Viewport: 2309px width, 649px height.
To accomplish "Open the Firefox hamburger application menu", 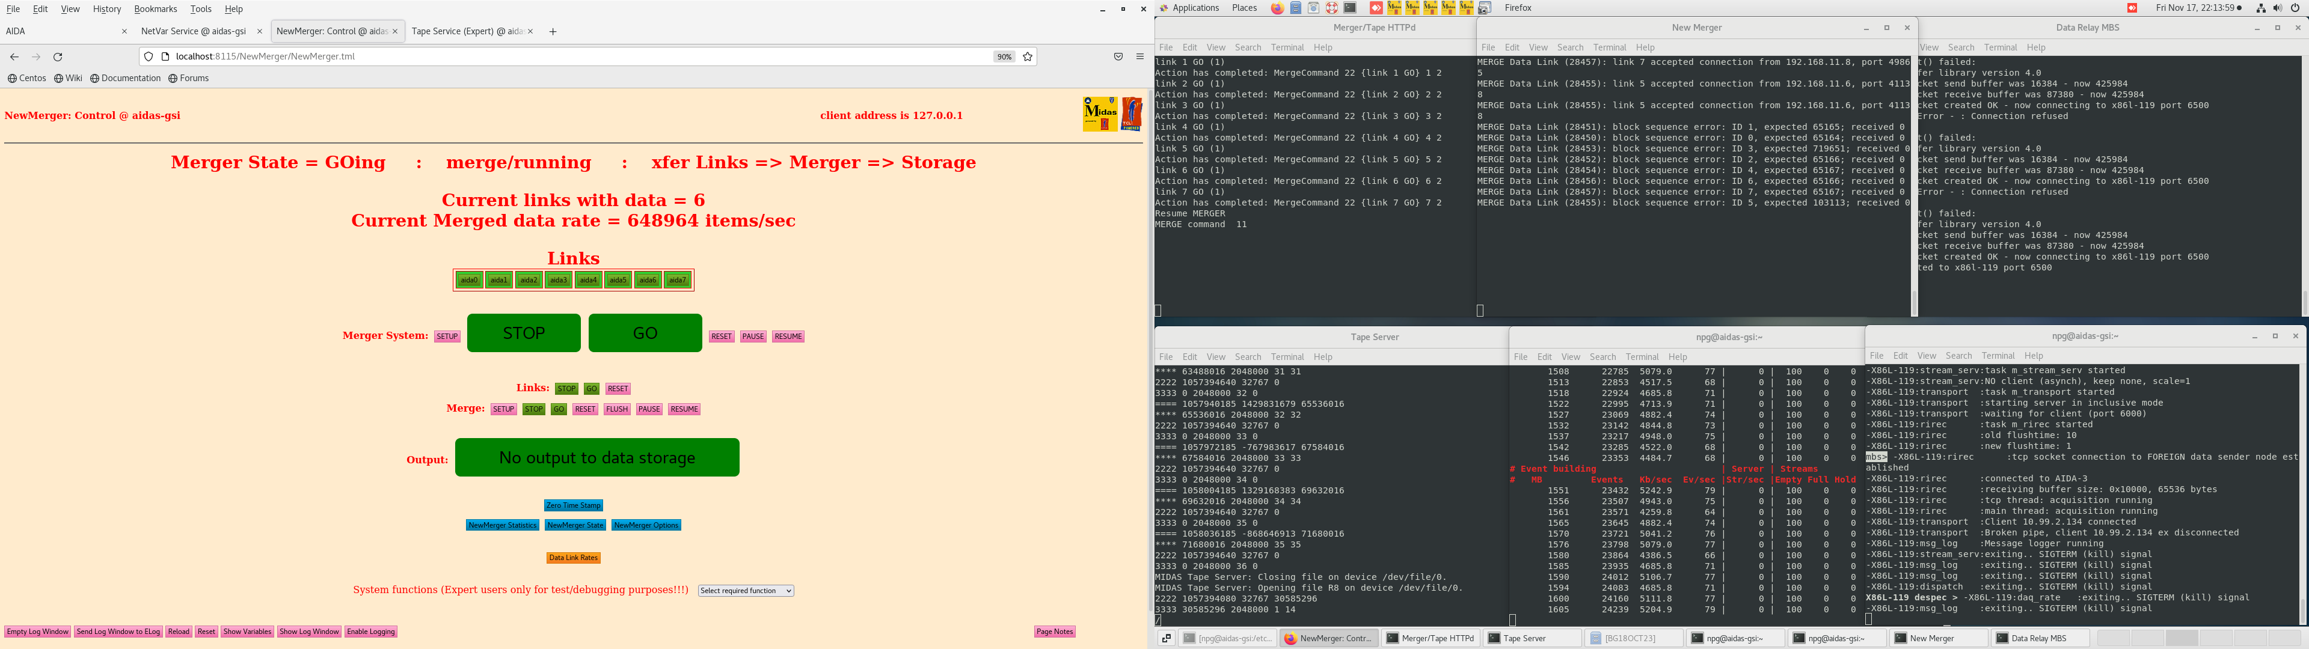I will coord(1140,56).
